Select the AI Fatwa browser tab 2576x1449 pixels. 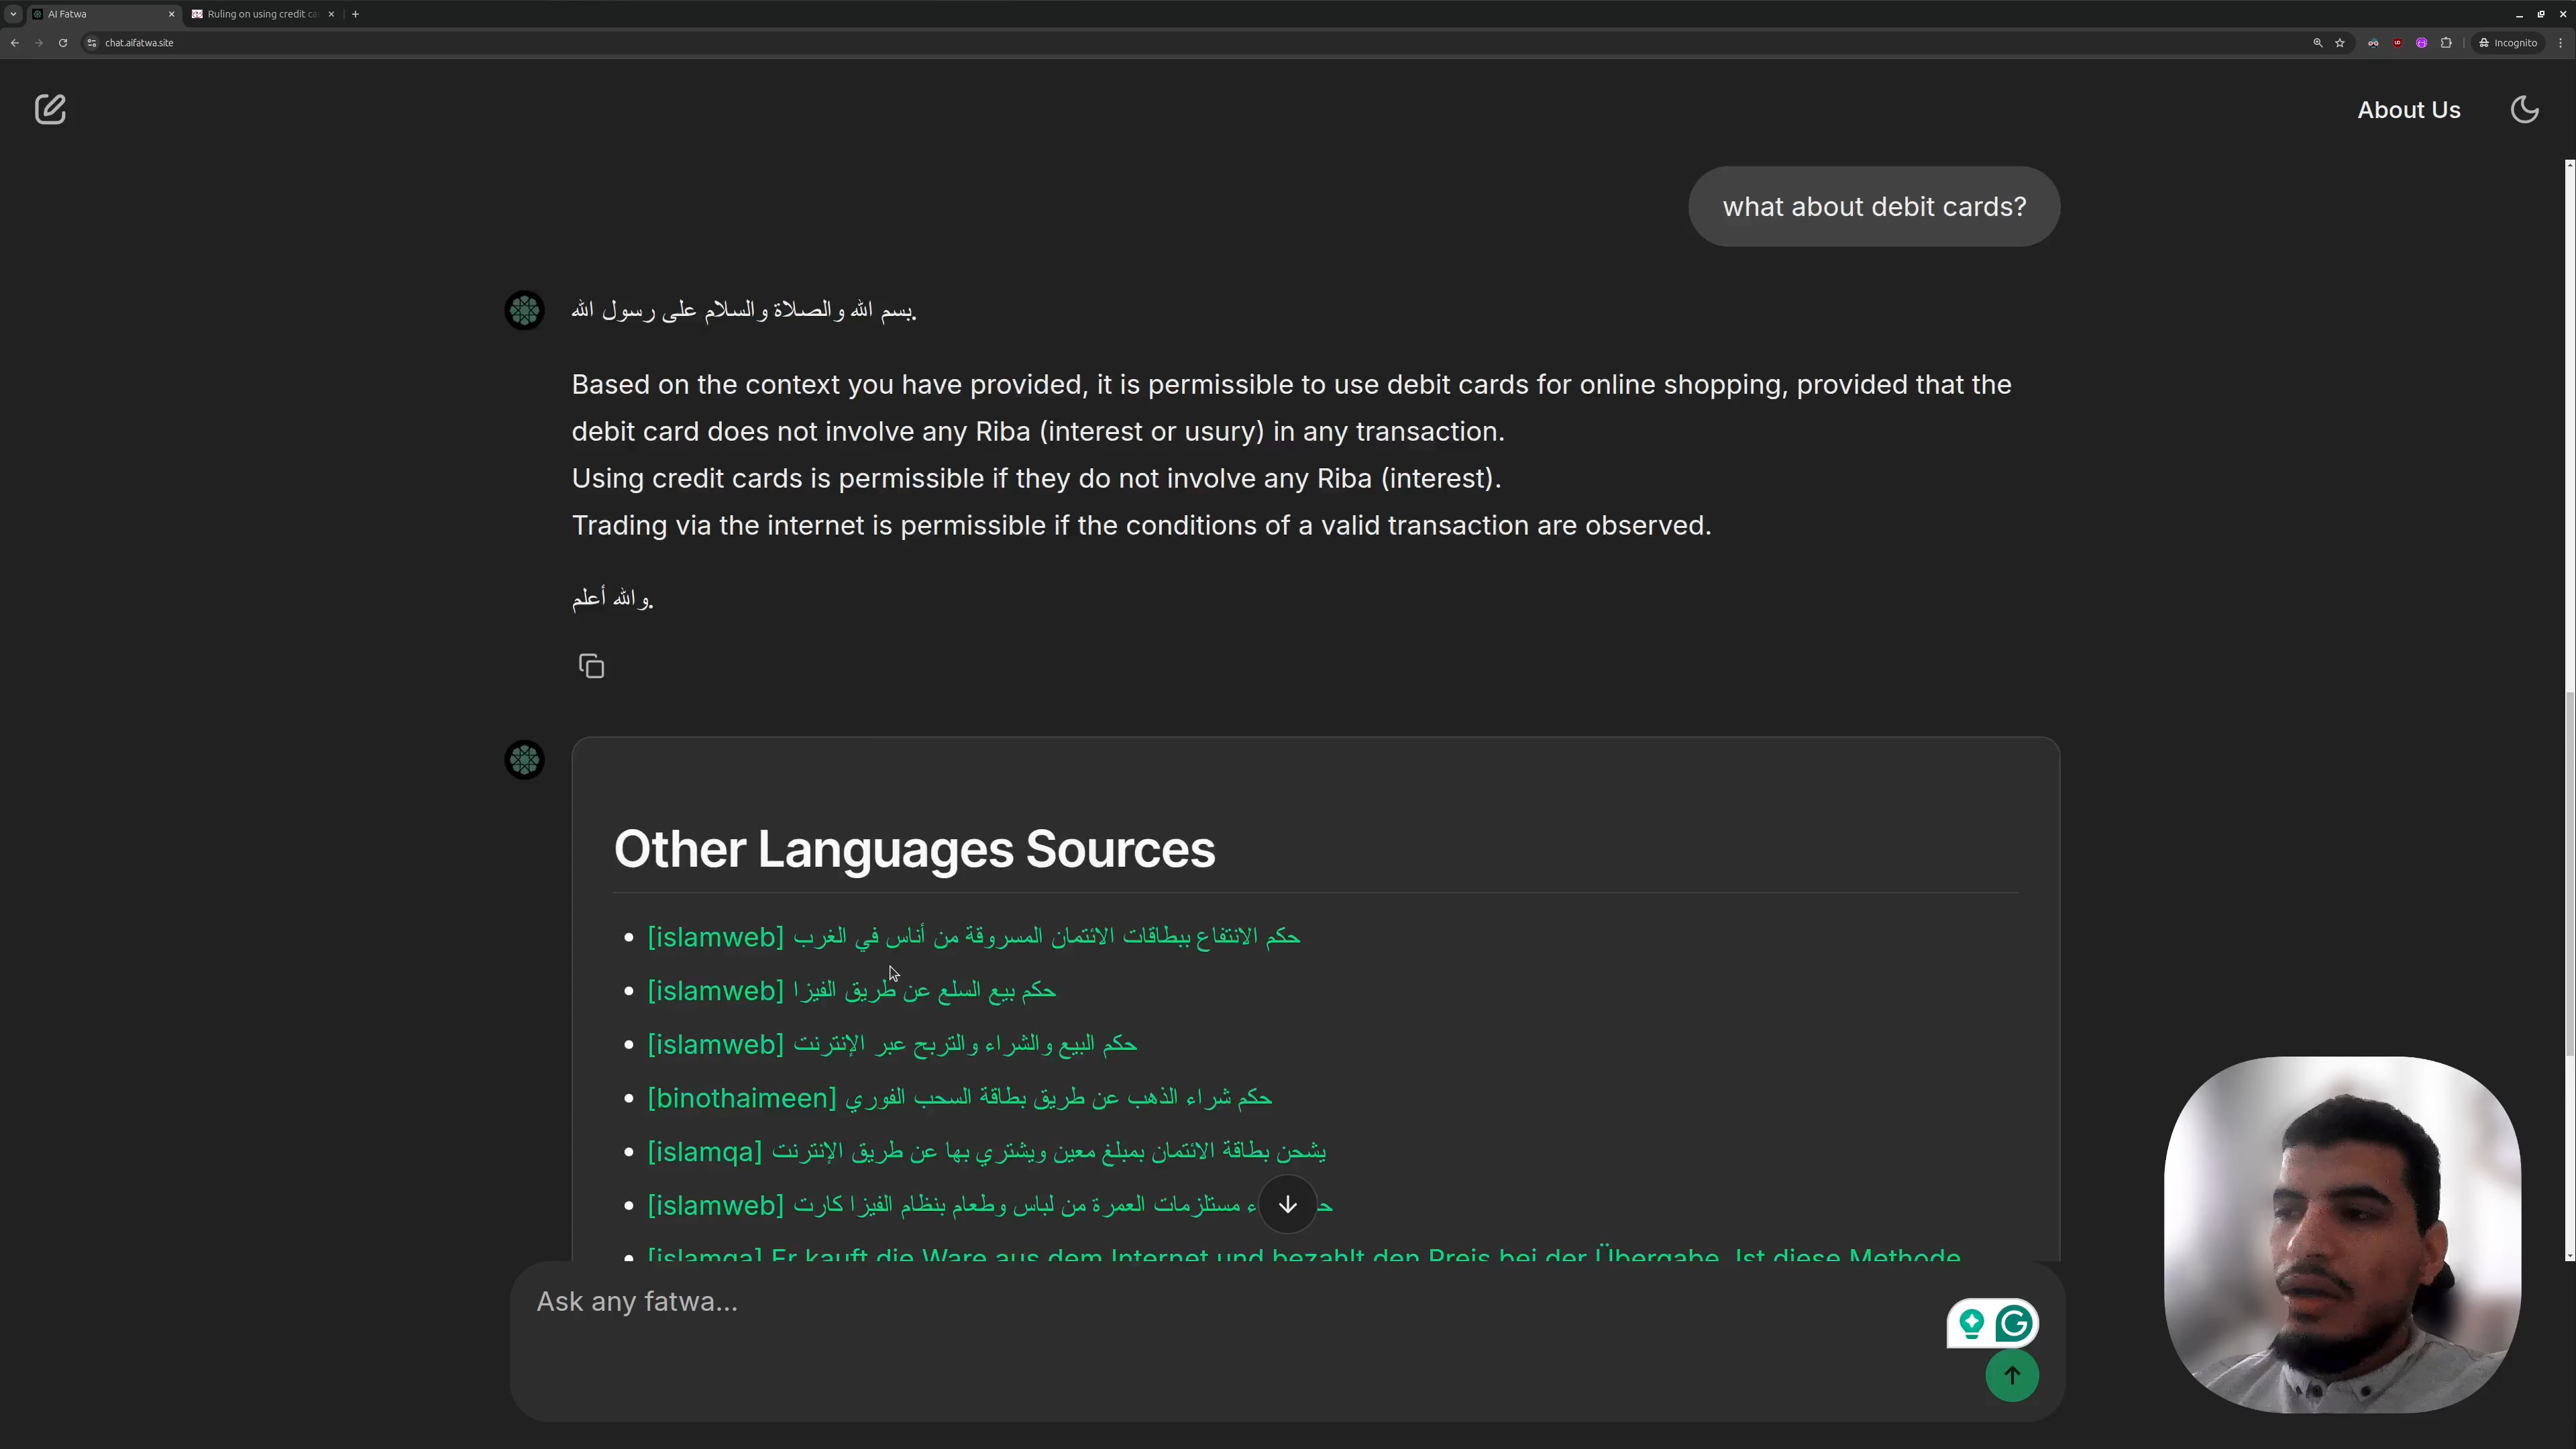[x=100, y=14]
